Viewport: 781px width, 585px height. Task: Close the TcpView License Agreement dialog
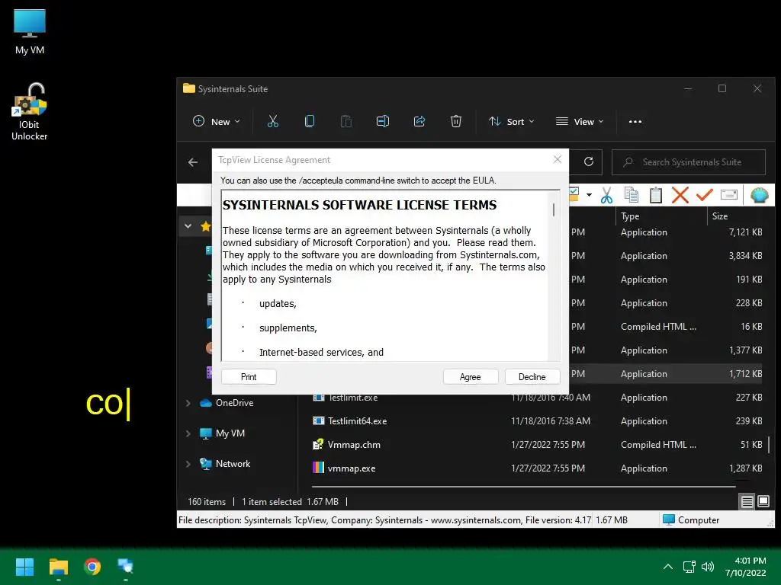tap(558, 159)
